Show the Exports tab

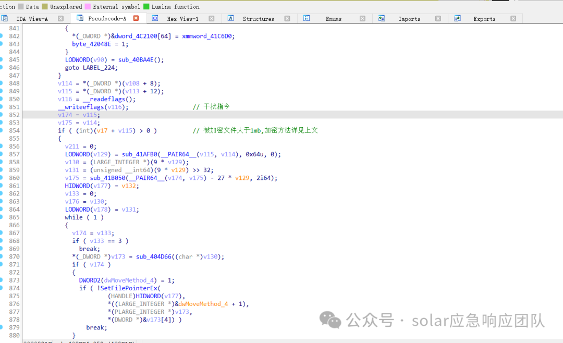coord(484,19)
